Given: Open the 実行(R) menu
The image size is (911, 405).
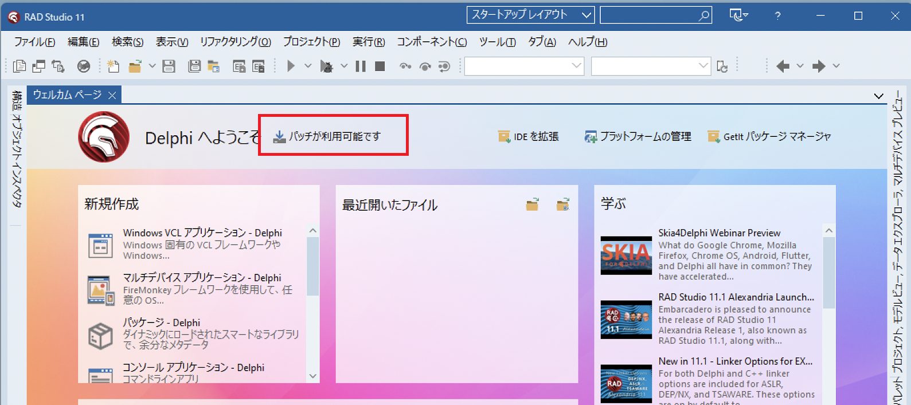Looking at the screenshot, I should click(369, 42).
